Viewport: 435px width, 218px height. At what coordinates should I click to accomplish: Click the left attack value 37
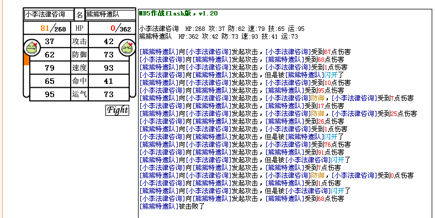tap(50, 41)
